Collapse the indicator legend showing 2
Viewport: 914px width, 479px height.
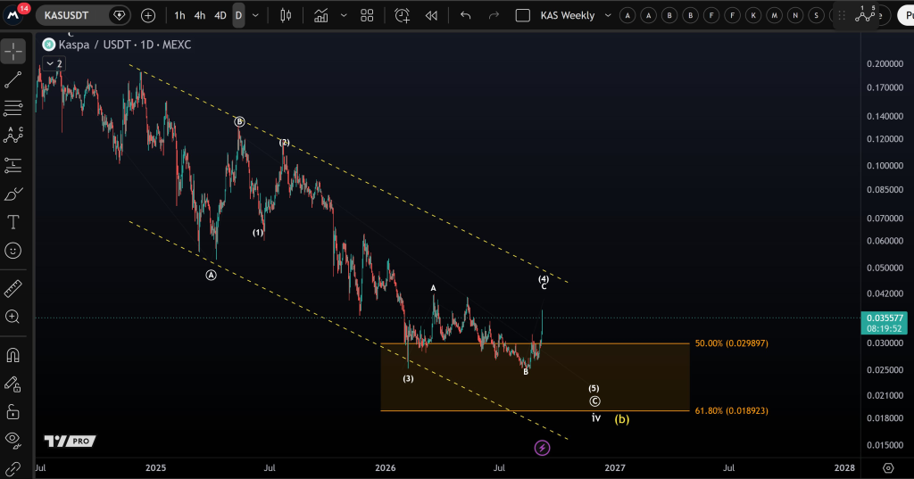[54, 63]
